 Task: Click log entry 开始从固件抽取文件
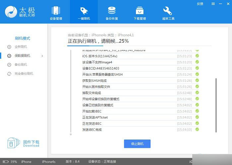click(96, 87)
